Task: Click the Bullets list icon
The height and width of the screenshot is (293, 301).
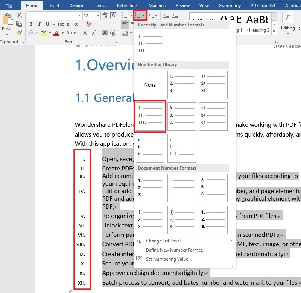Action: click(x=125, y=15)
